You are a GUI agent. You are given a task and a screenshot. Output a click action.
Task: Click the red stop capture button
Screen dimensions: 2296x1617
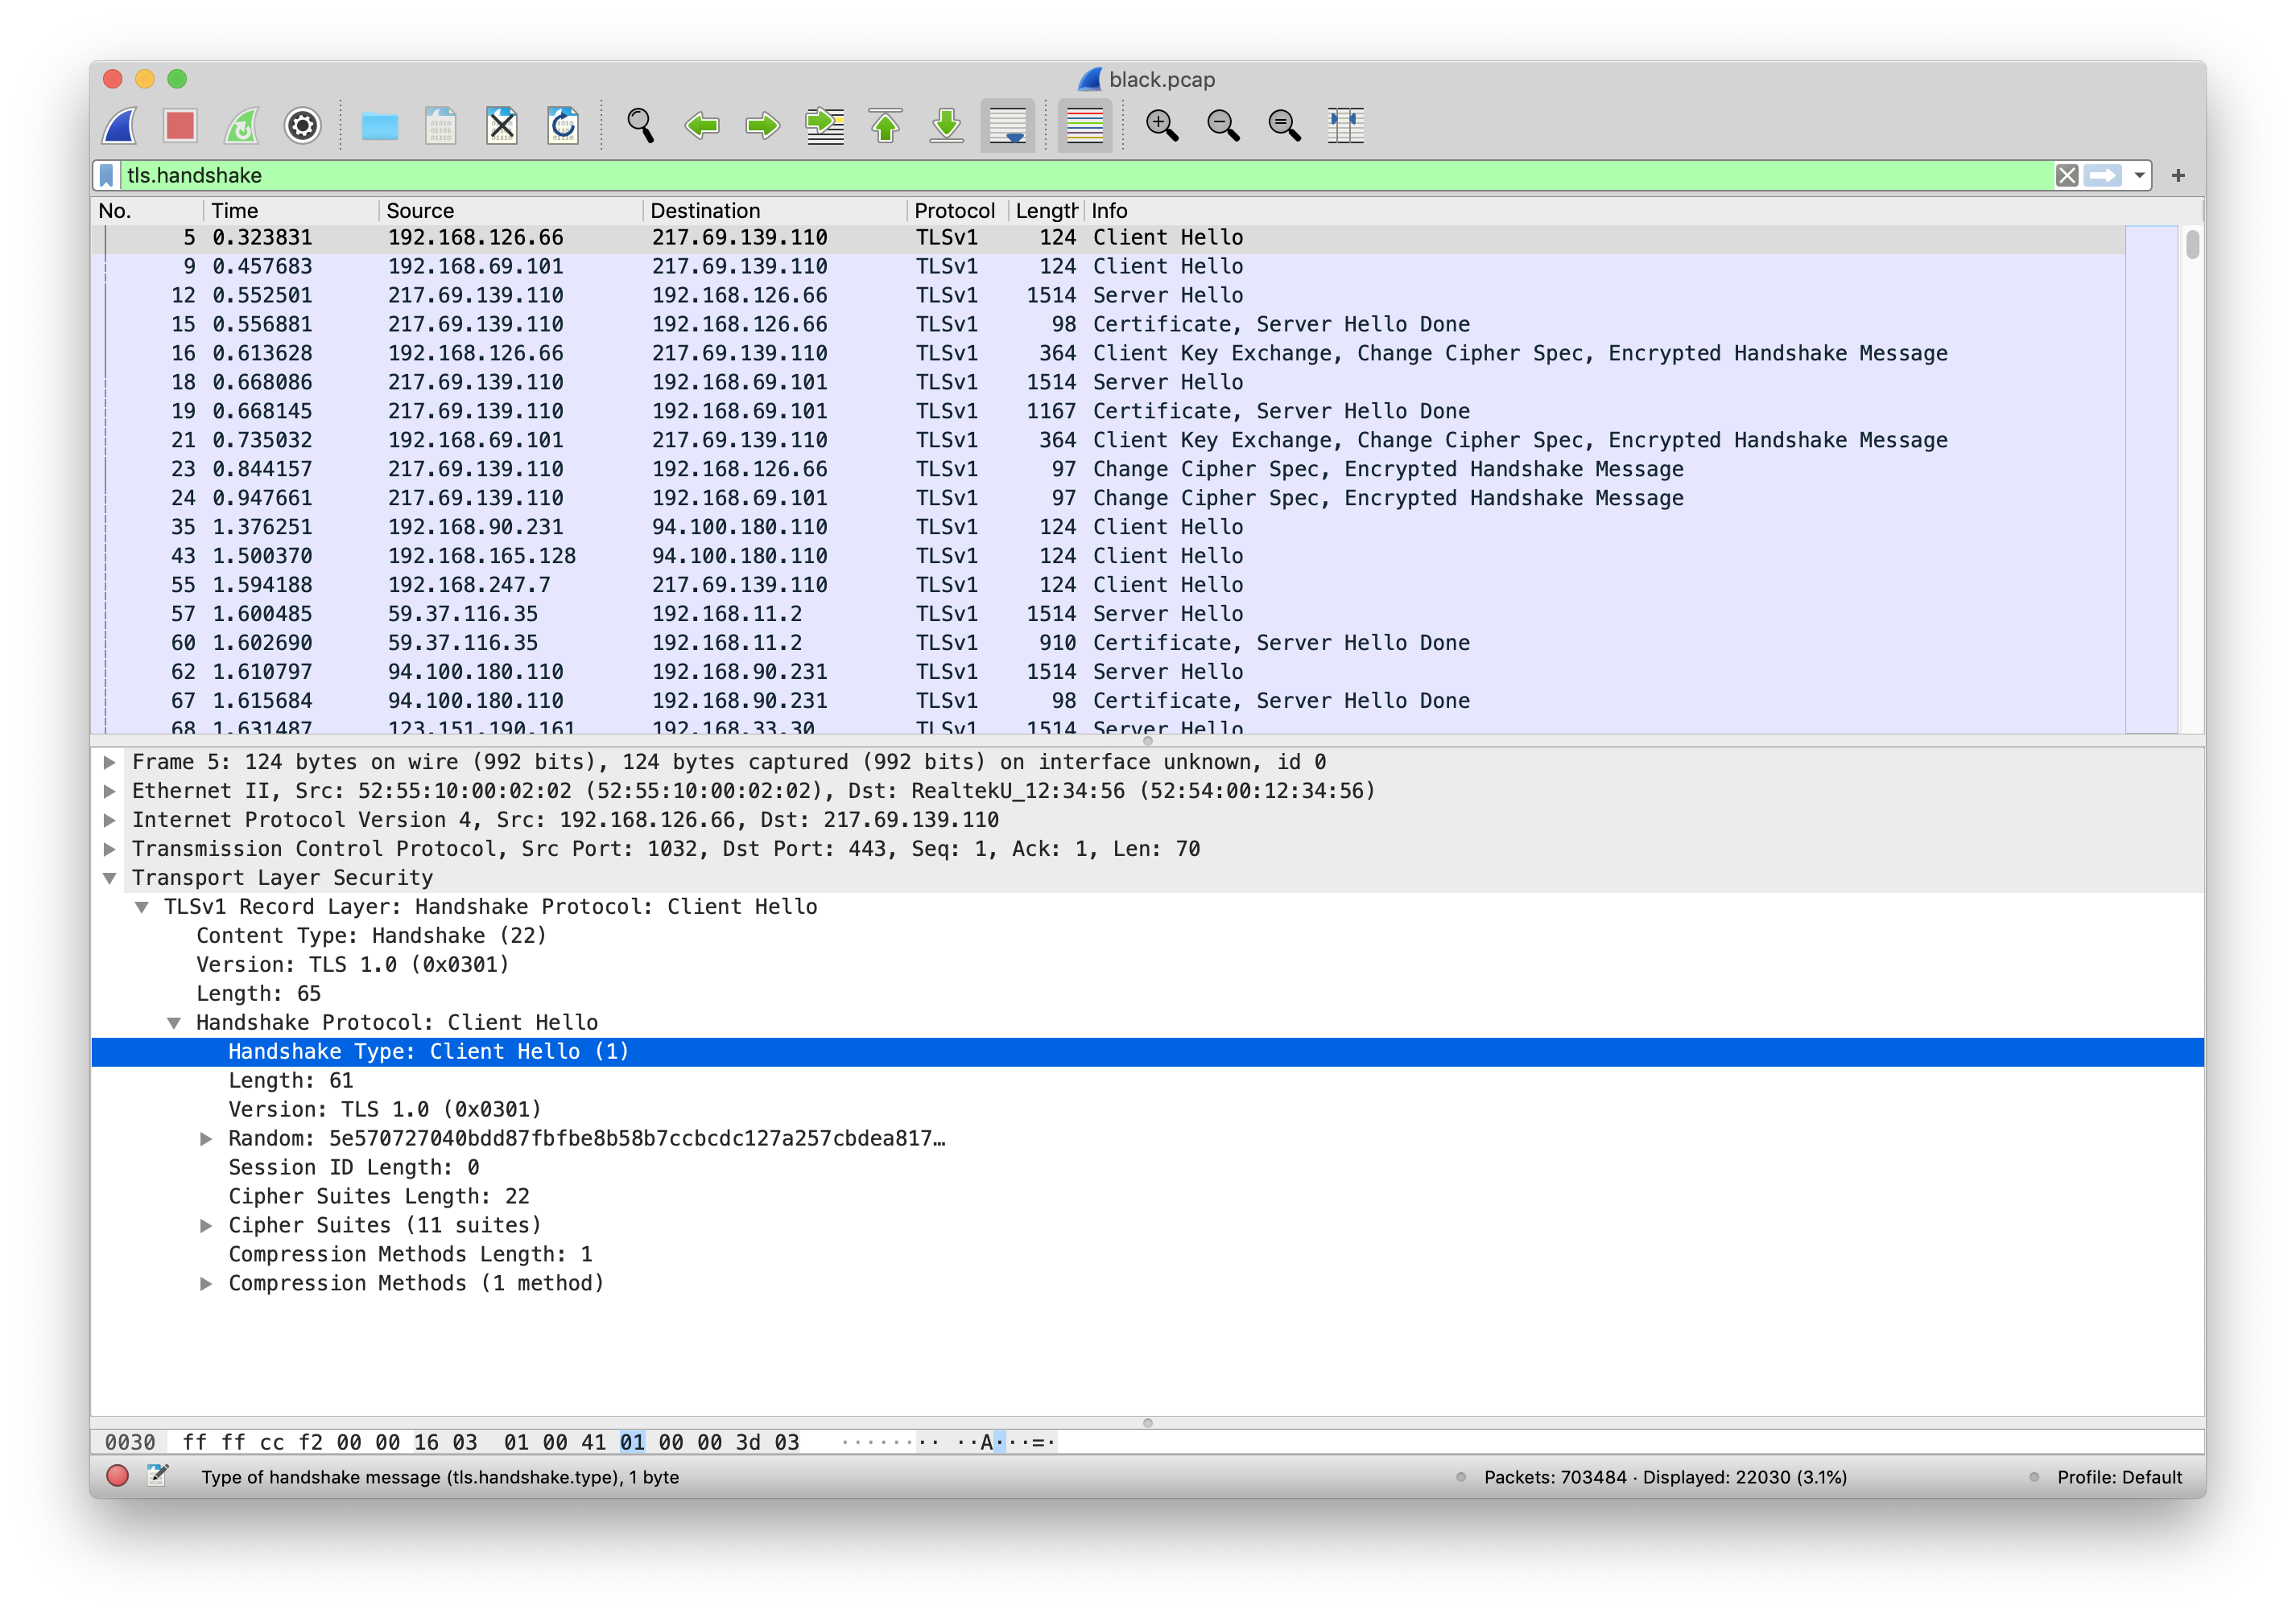180,126
